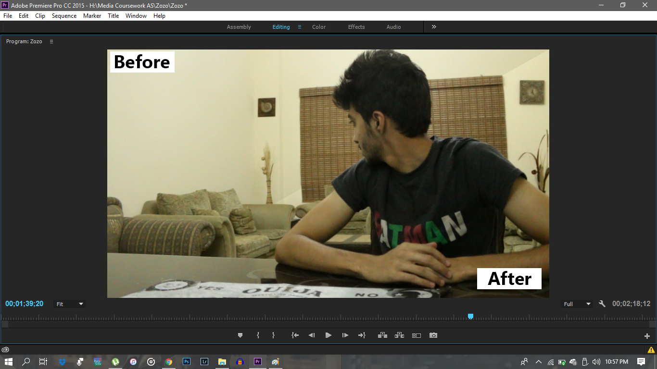The height and width of the screenshot is (369, 657).
Task: Open the Edit menu
Action: pos(24,16)
